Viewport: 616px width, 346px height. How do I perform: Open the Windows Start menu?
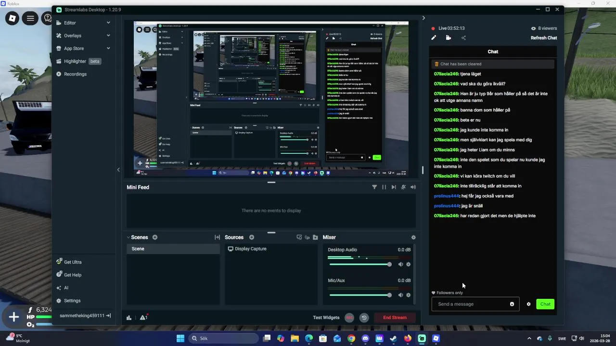(180, 338)
